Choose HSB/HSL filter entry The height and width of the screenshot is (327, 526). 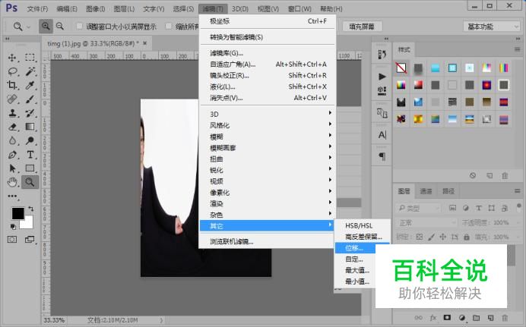pos(363,225)
